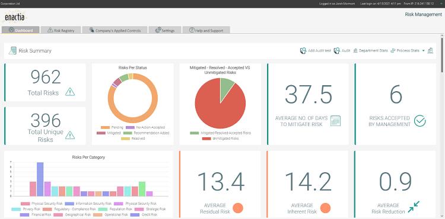Click the Add Audit test button label

[319, 51]
